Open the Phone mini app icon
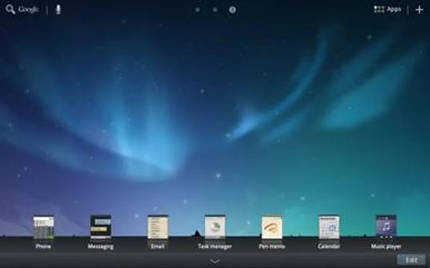This screenshot has width=430, height=268. point(44,227)
